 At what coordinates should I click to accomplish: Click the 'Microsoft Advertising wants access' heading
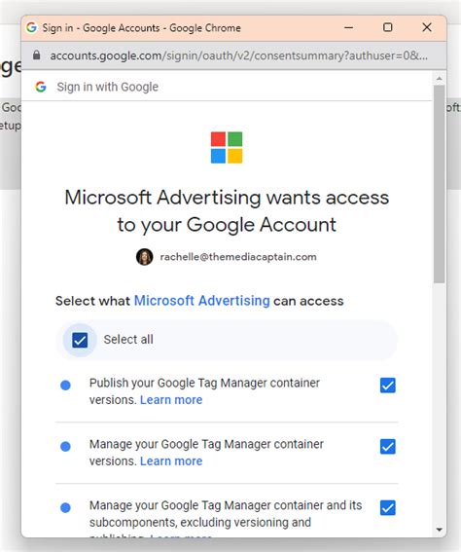coord(227,211)
